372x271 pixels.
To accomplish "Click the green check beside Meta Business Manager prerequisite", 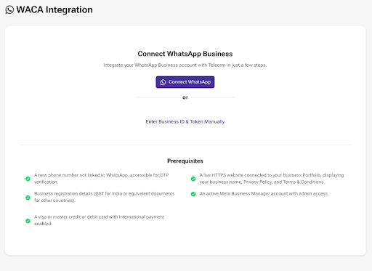I will click(193, 194).
